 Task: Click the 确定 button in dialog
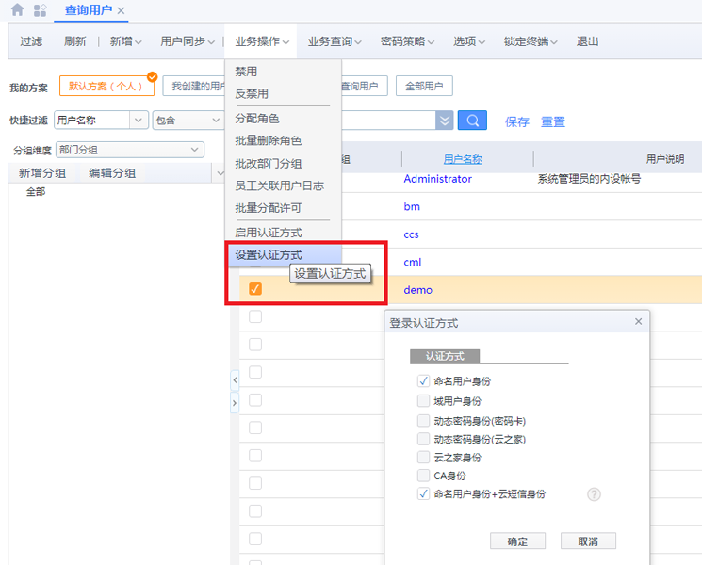(517, 541)
